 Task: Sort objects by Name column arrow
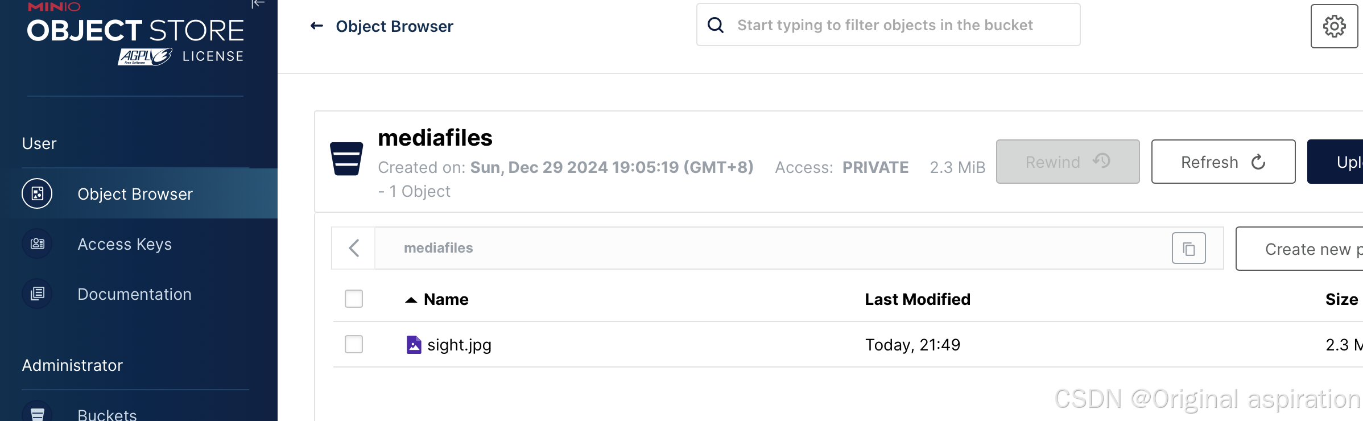[x=411, y=300]
